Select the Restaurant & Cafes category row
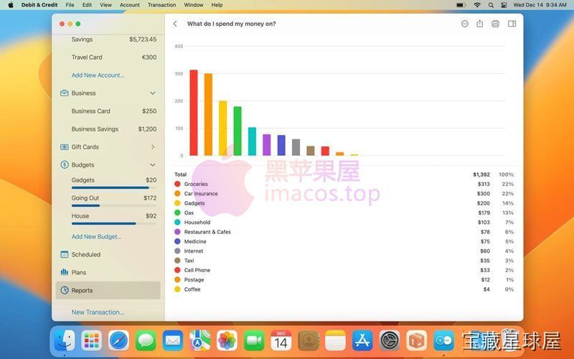 tap(344, 232)
